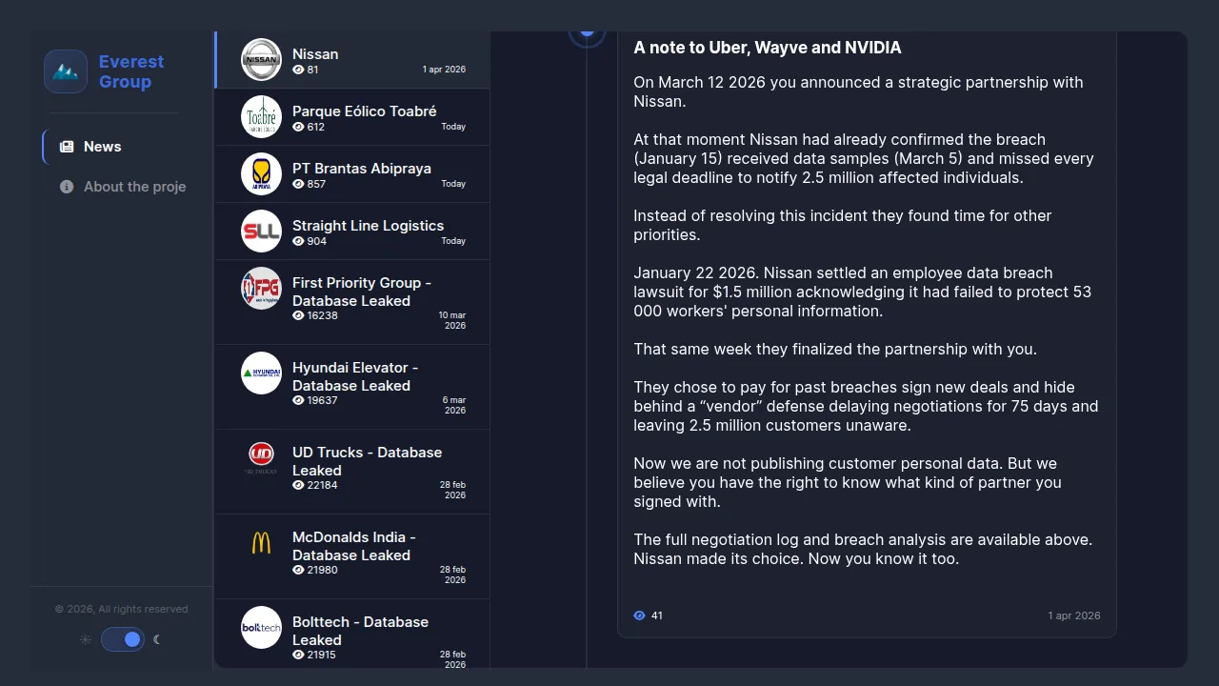Toggle the dark/light theme switch

coord(123,639)
